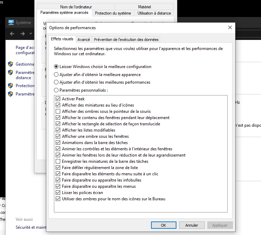261x235 pixels.
Task: Uncheck Activer Peek
Action: (x=58, y=99)
